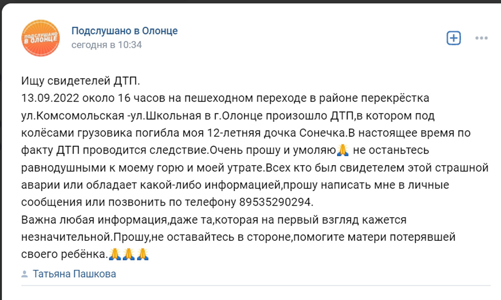Viewport: 501px width, 300px height.
Task: Click the name Сонечка in the text
Action: point(323,133)
